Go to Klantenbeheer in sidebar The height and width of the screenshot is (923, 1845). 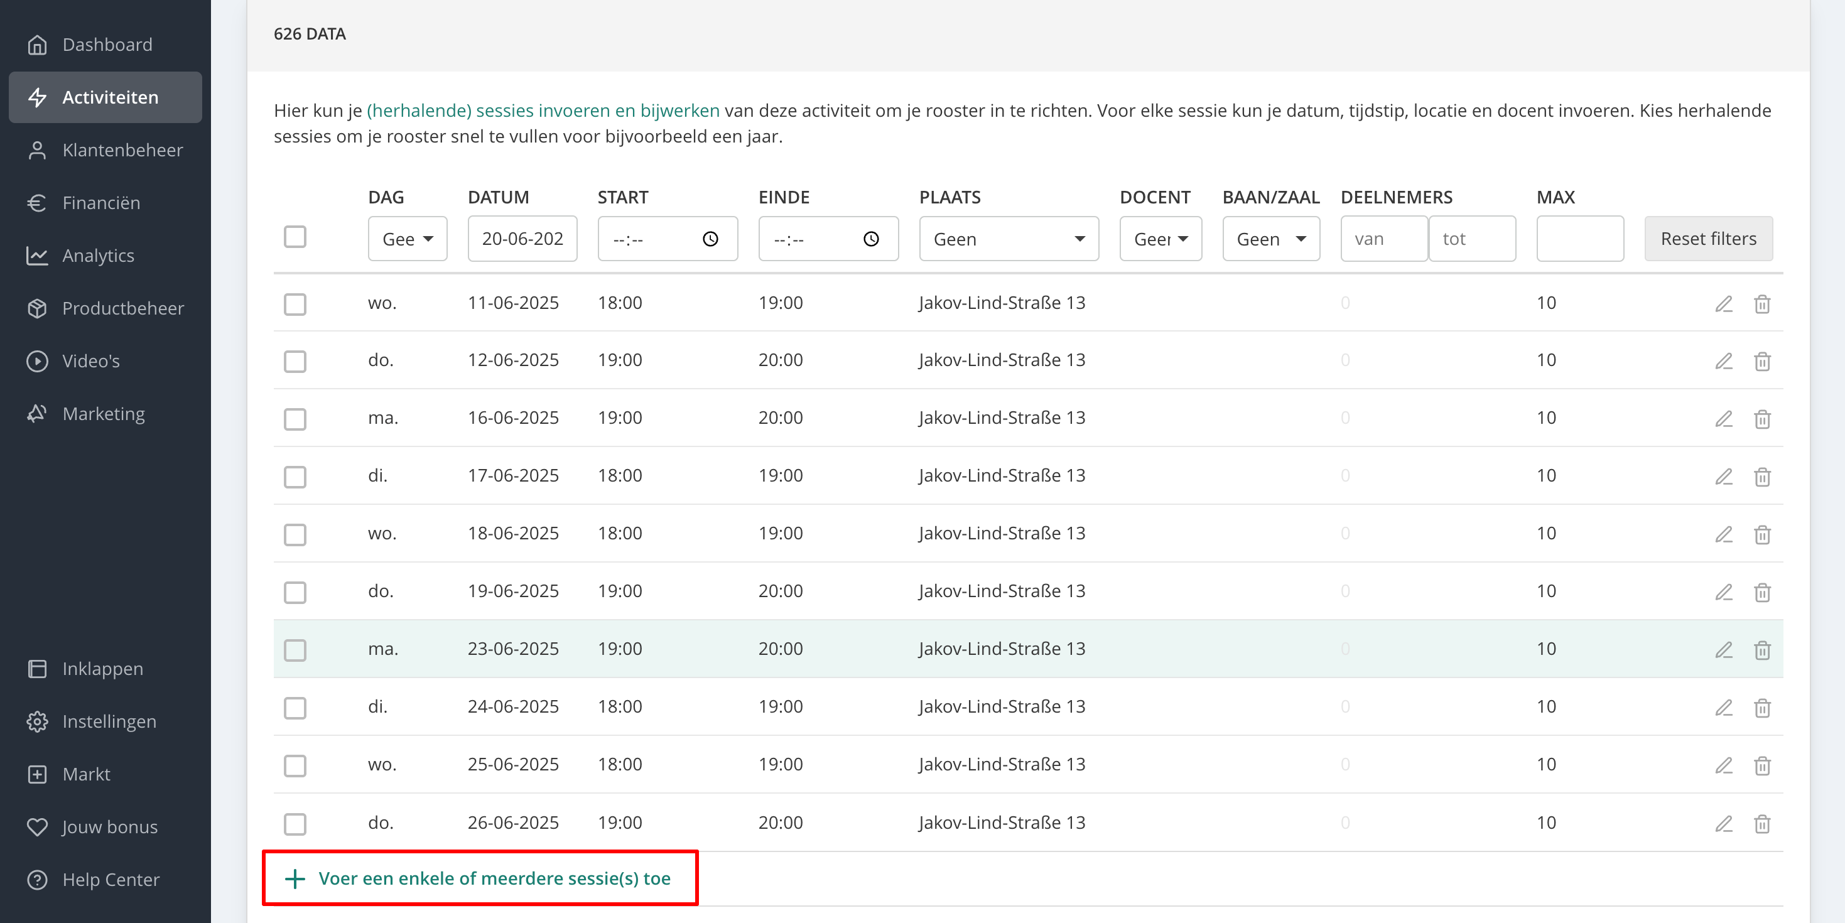[122, 149]
